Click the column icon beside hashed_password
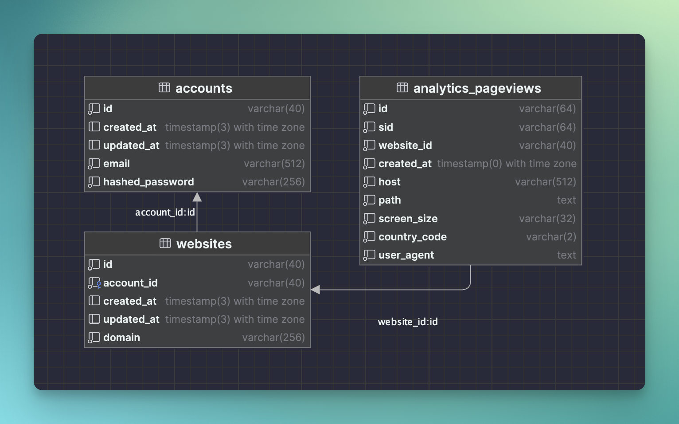This screenshot has height=424, width=679. click(x=94, y=182)
